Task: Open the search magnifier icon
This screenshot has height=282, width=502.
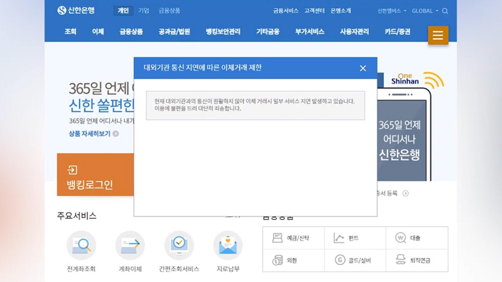Action: click(x=444, y=11)
